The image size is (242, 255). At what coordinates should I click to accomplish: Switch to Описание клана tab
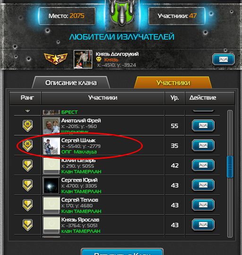click(71, 83)
